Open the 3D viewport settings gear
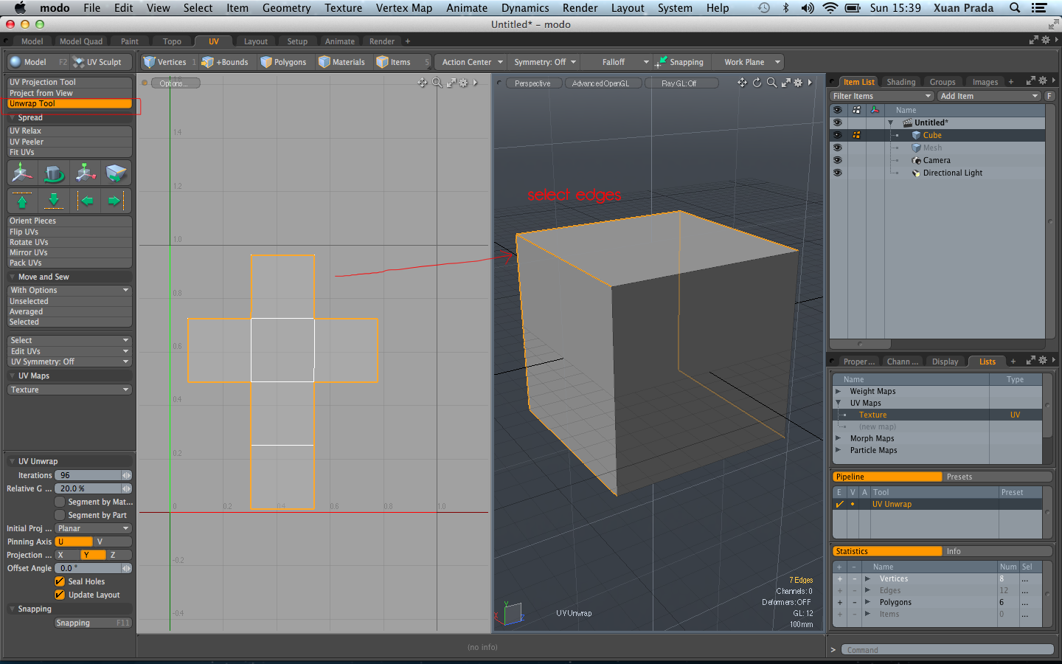The height and width of the screenshot is (664, 1062). (x=798, y=83)
